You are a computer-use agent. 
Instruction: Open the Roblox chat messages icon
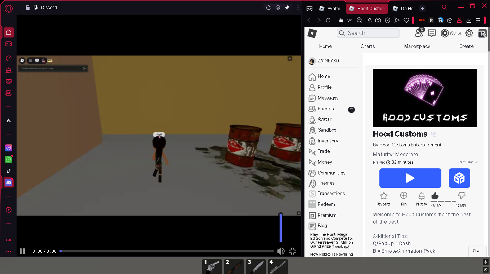[x=432, y=33]
